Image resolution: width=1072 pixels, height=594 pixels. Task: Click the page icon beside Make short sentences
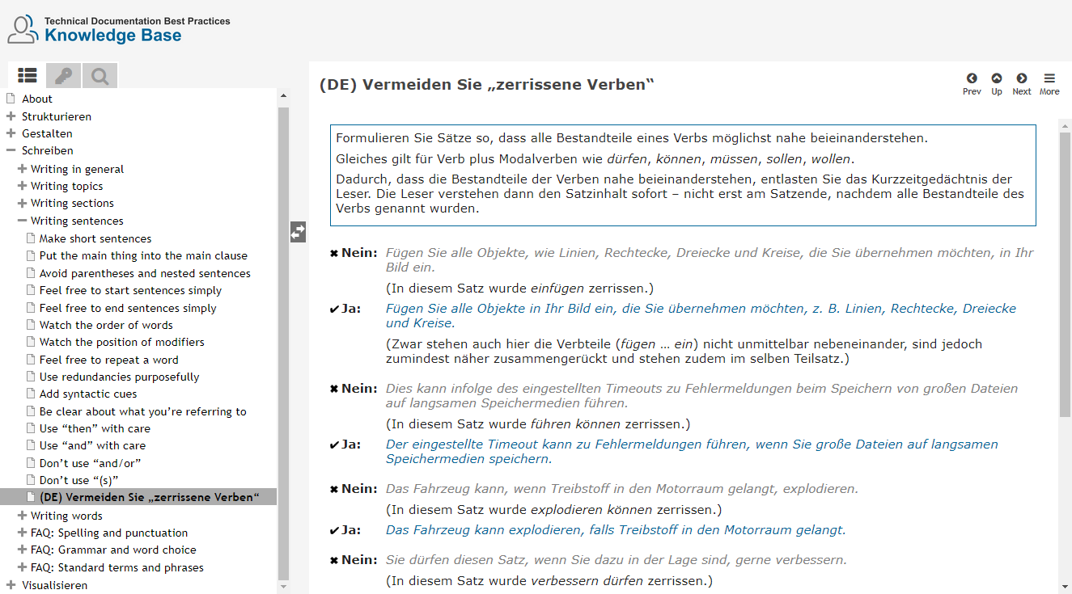pyautogui.click(x=31, y=238)
